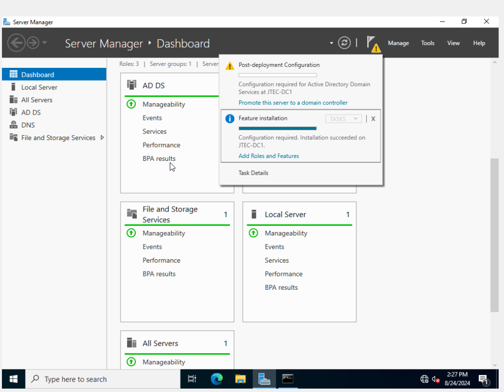
Task: Click green Manageability icon in All Servers tile
Action: [131, 362]
